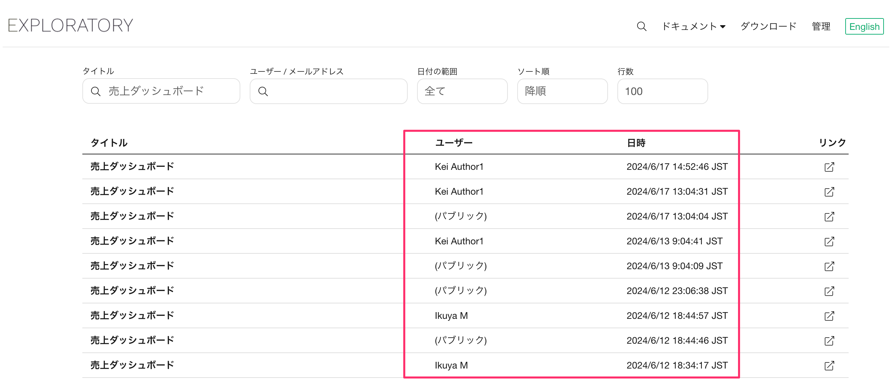Open the 日付の範囲 dropdown showing 全て
Image resolution: width=894 pixels, height=390 pixels.
(462, 91)
